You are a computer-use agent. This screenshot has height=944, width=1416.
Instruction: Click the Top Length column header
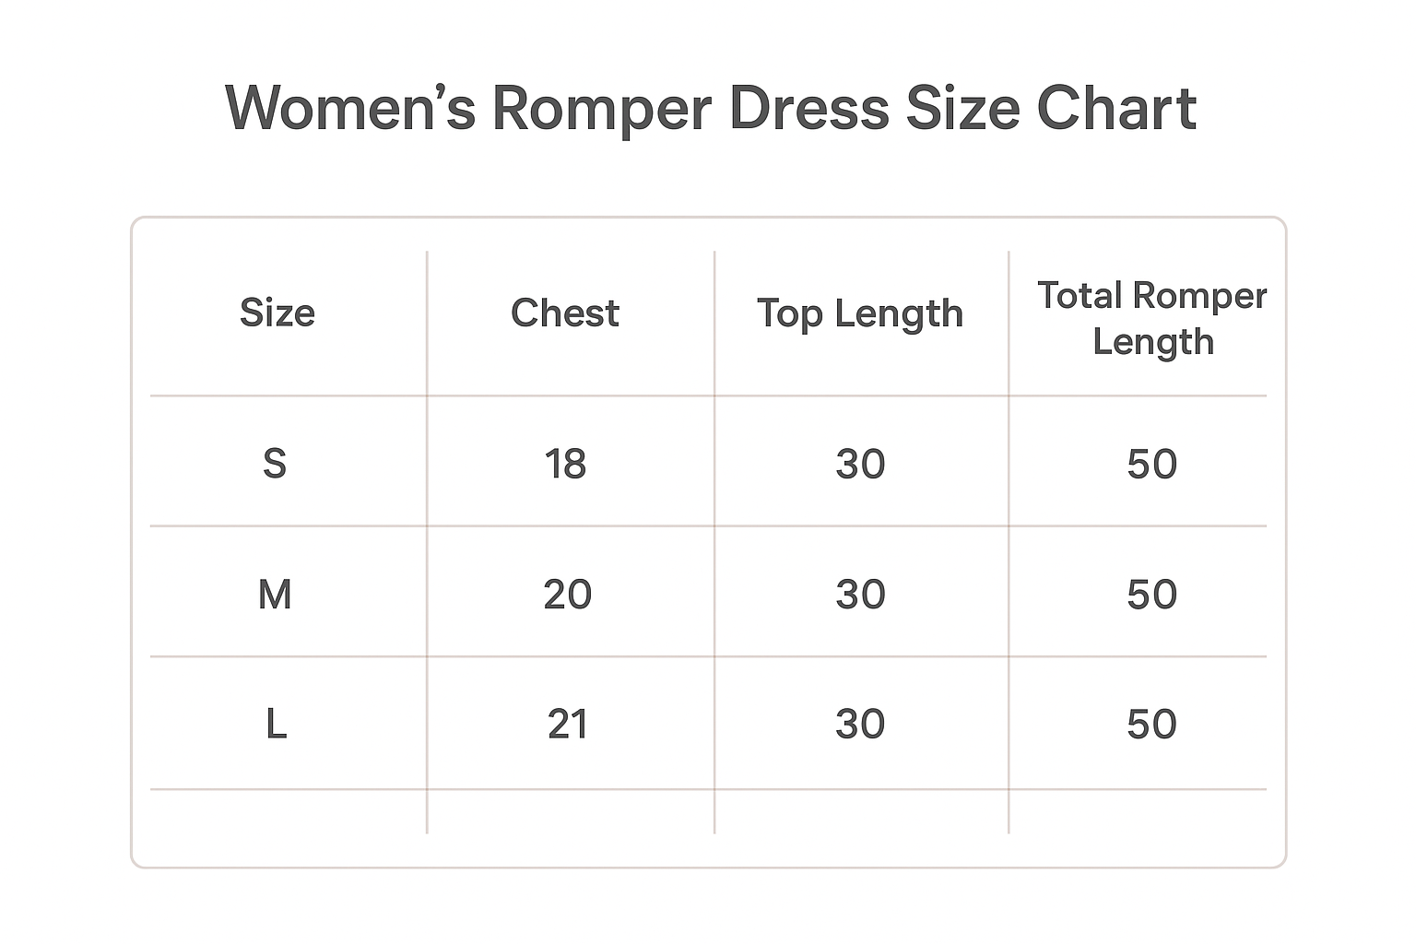pos(859,314)
